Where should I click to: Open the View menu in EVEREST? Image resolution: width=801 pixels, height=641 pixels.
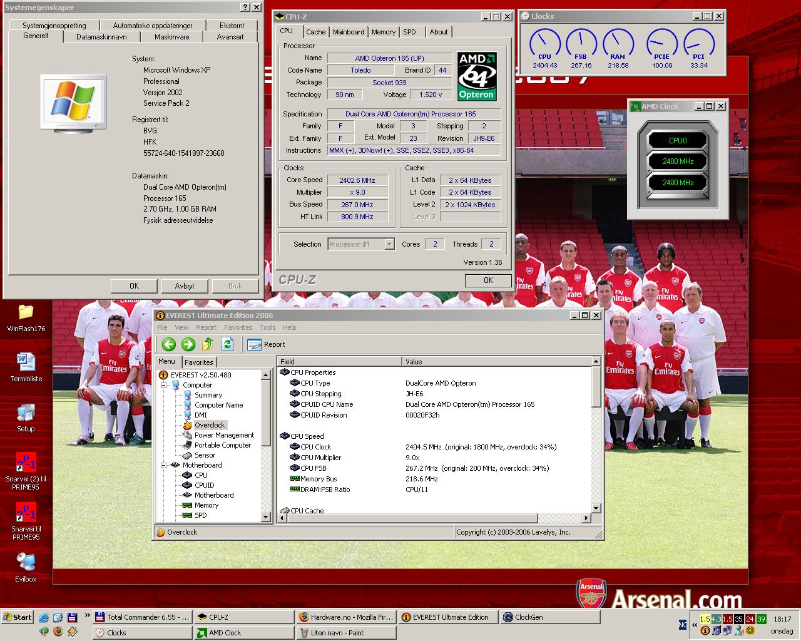[x=181, y=327]
